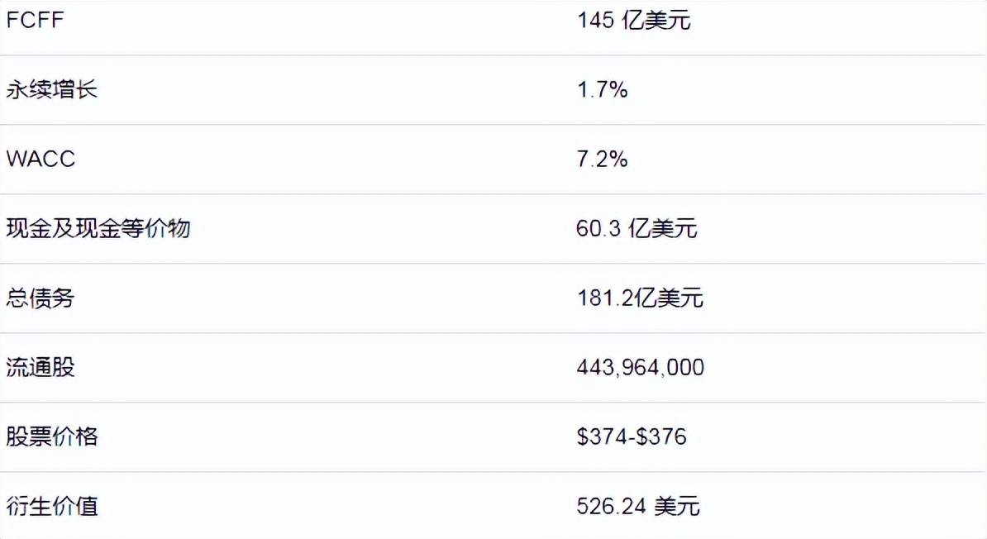The width and height of the screenshot is (987, 539).
Task: Click the FCFF row label
Action: (x=35, y=21)
